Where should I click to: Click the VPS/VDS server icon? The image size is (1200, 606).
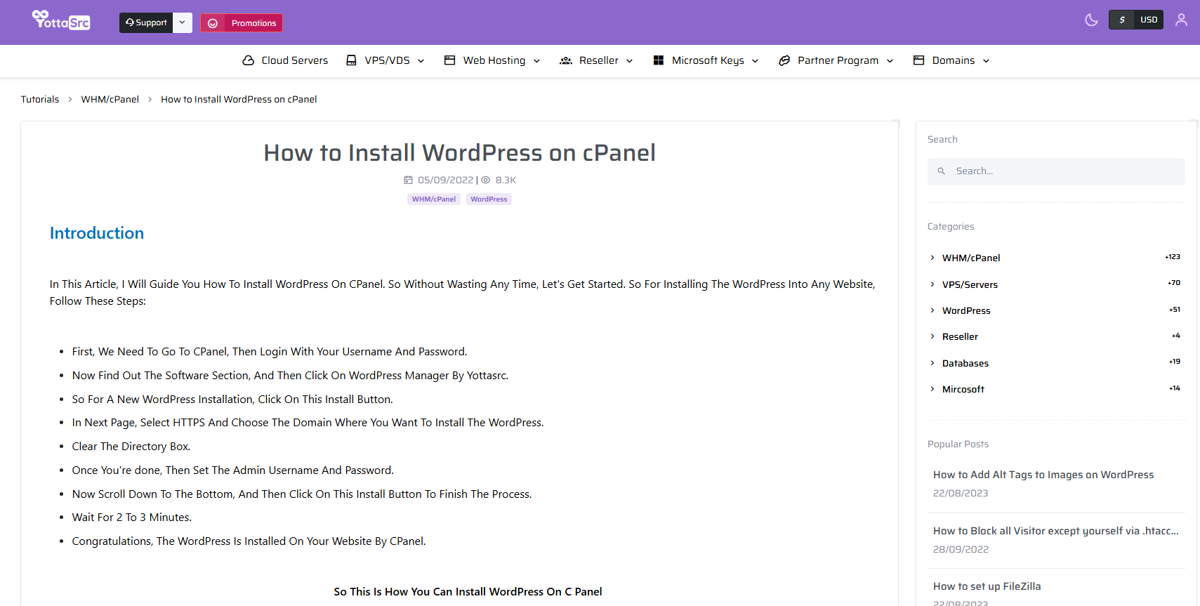[x=351, y=60]
